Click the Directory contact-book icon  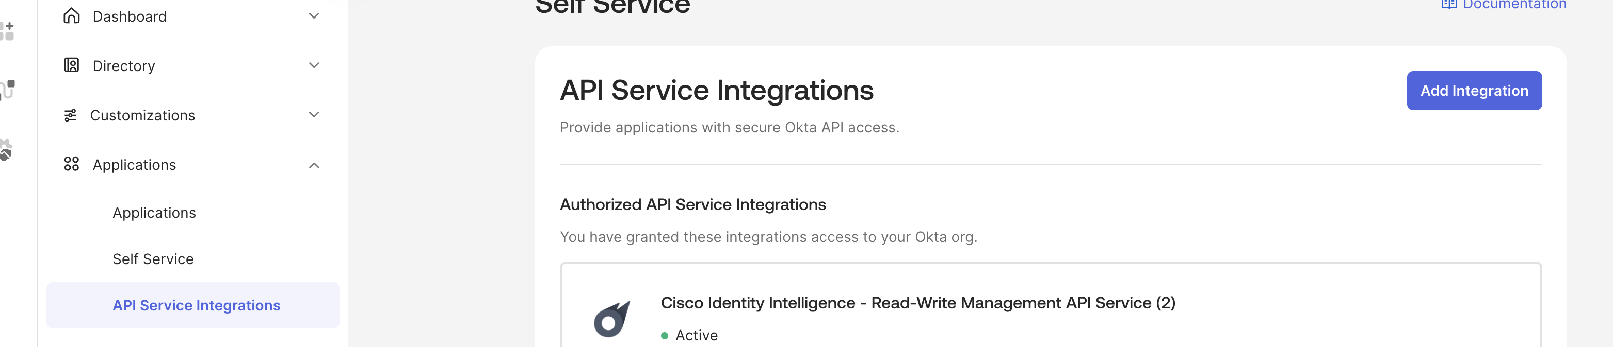coord(71,65)
